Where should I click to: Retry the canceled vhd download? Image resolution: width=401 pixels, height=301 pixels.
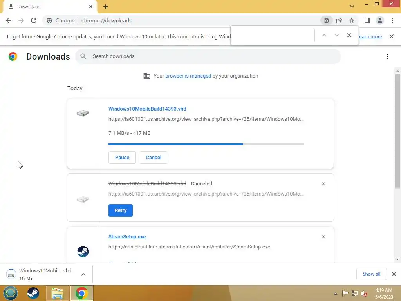pyautogui.click(x=121, y=210)
